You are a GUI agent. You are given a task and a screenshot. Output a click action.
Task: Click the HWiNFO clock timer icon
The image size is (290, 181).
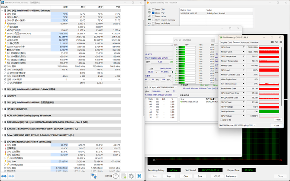[116, 176]
